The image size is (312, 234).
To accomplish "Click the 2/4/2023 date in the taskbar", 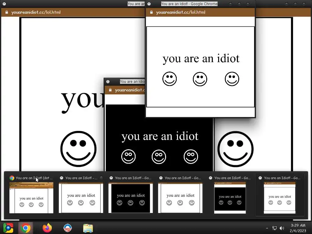I will [x=298, y=231].
